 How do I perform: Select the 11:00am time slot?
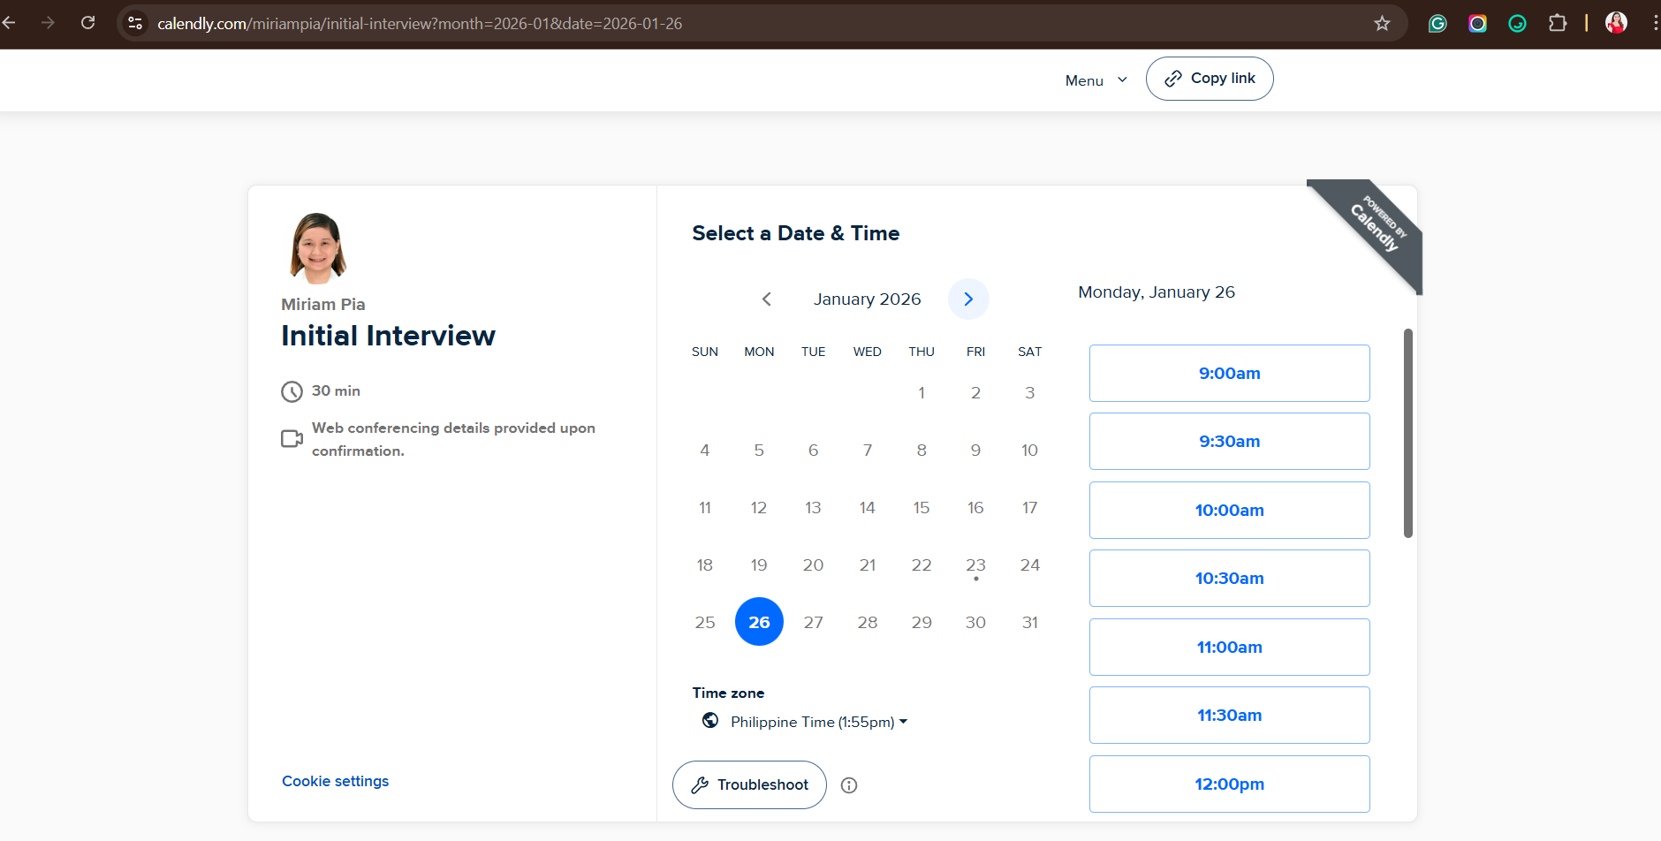(1229, 647)
